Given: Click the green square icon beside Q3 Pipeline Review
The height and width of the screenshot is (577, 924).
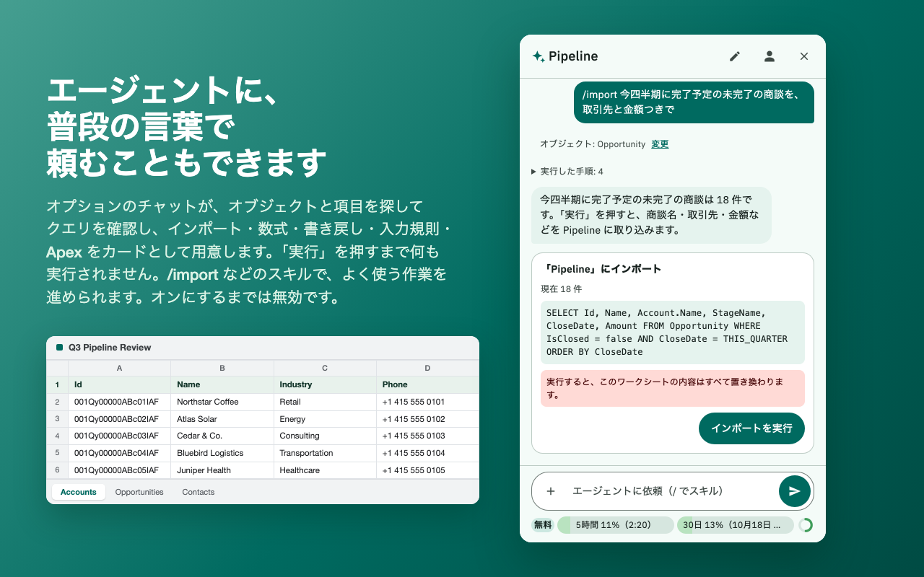Looking at the screenshot, I should 60,348.
